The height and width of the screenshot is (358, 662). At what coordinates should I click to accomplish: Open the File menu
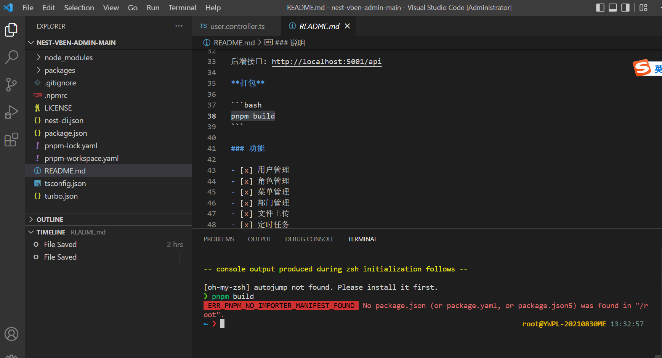pyautogui.click(x=28, y=8)
